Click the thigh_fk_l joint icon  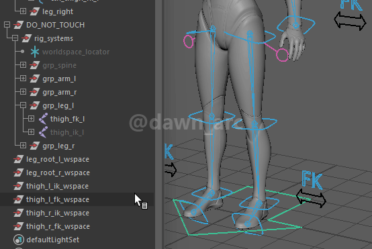tap(43, 119)
